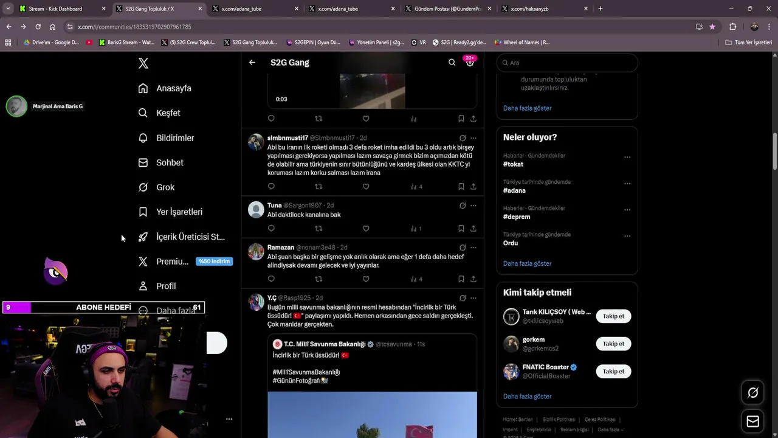Open a new browser tab

(x=601, y=9)
